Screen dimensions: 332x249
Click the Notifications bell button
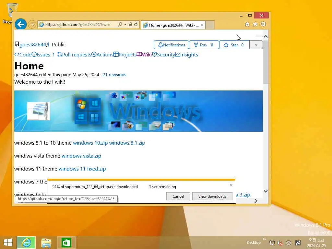[171, 45]
